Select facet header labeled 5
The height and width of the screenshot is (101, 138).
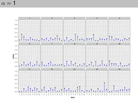coord(119,18)
